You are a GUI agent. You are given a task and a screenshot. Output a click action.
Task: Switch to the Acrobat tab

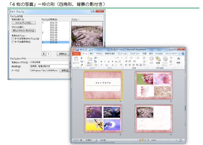point(159,54)
